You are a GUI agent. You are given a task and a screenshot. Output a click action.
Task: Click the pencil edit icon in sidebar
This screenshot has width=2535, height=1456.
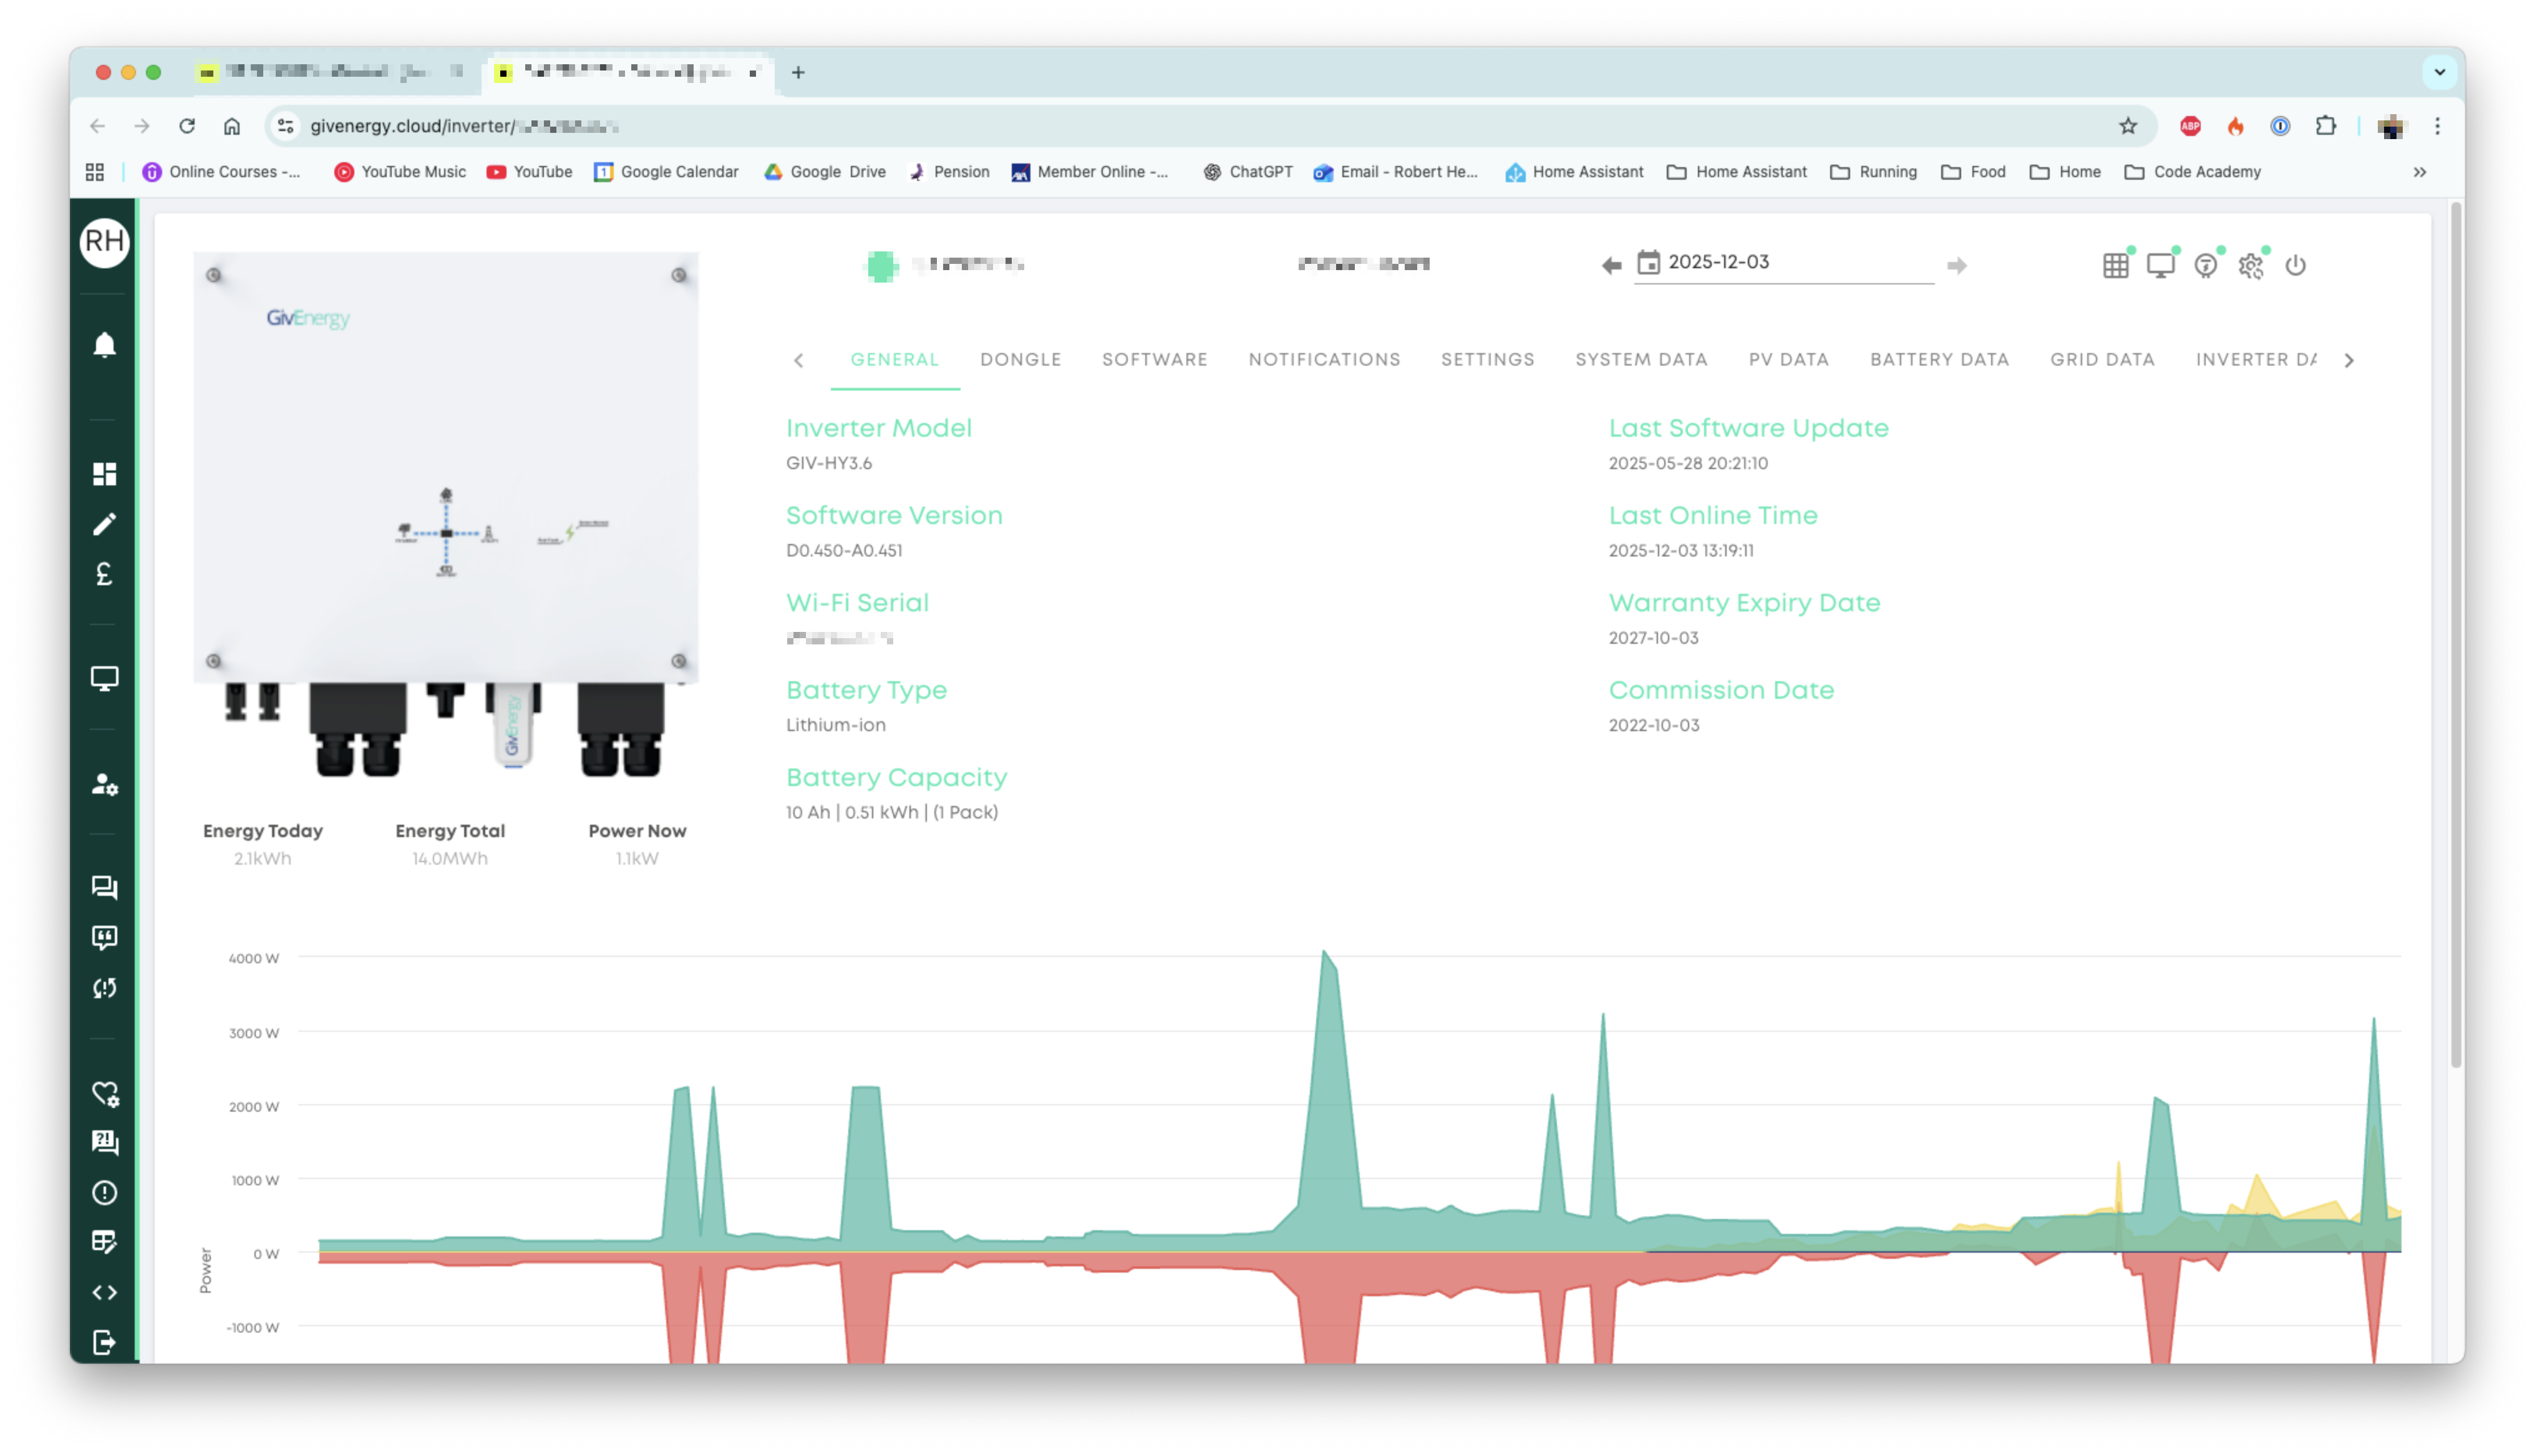coord(104,524)
